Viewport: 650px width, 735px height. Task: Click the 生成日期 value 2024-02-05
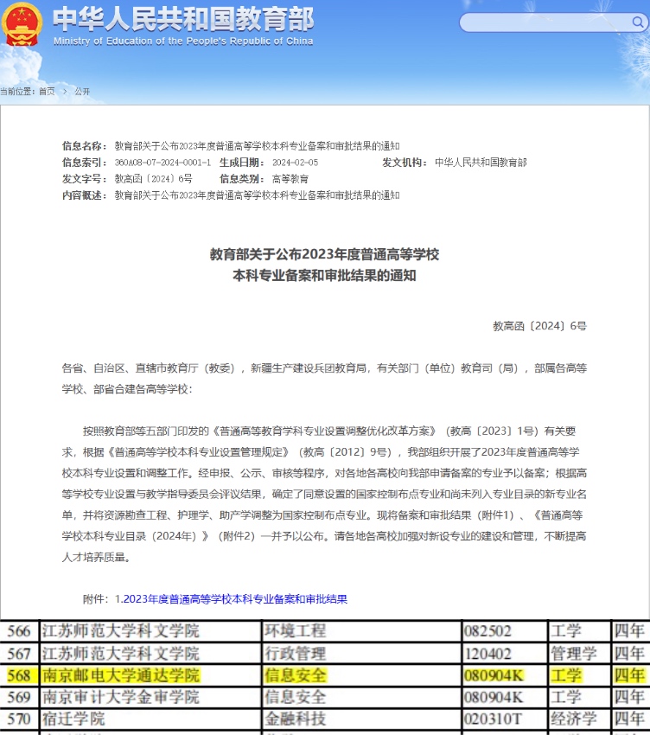tap(295, 163)
